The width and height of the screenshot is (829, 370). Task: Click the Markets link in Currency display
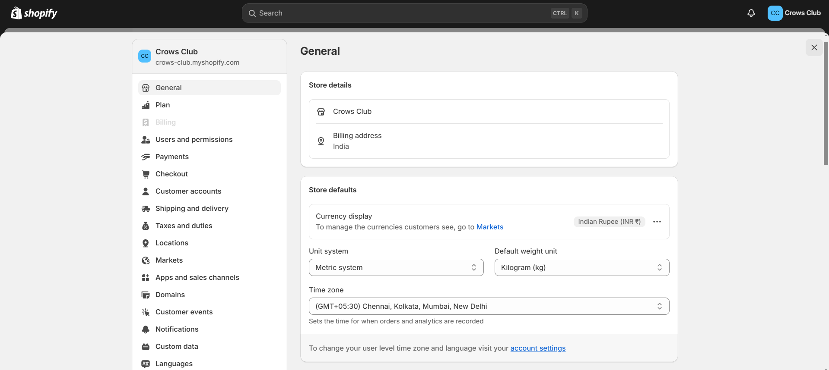pos(490,227)
